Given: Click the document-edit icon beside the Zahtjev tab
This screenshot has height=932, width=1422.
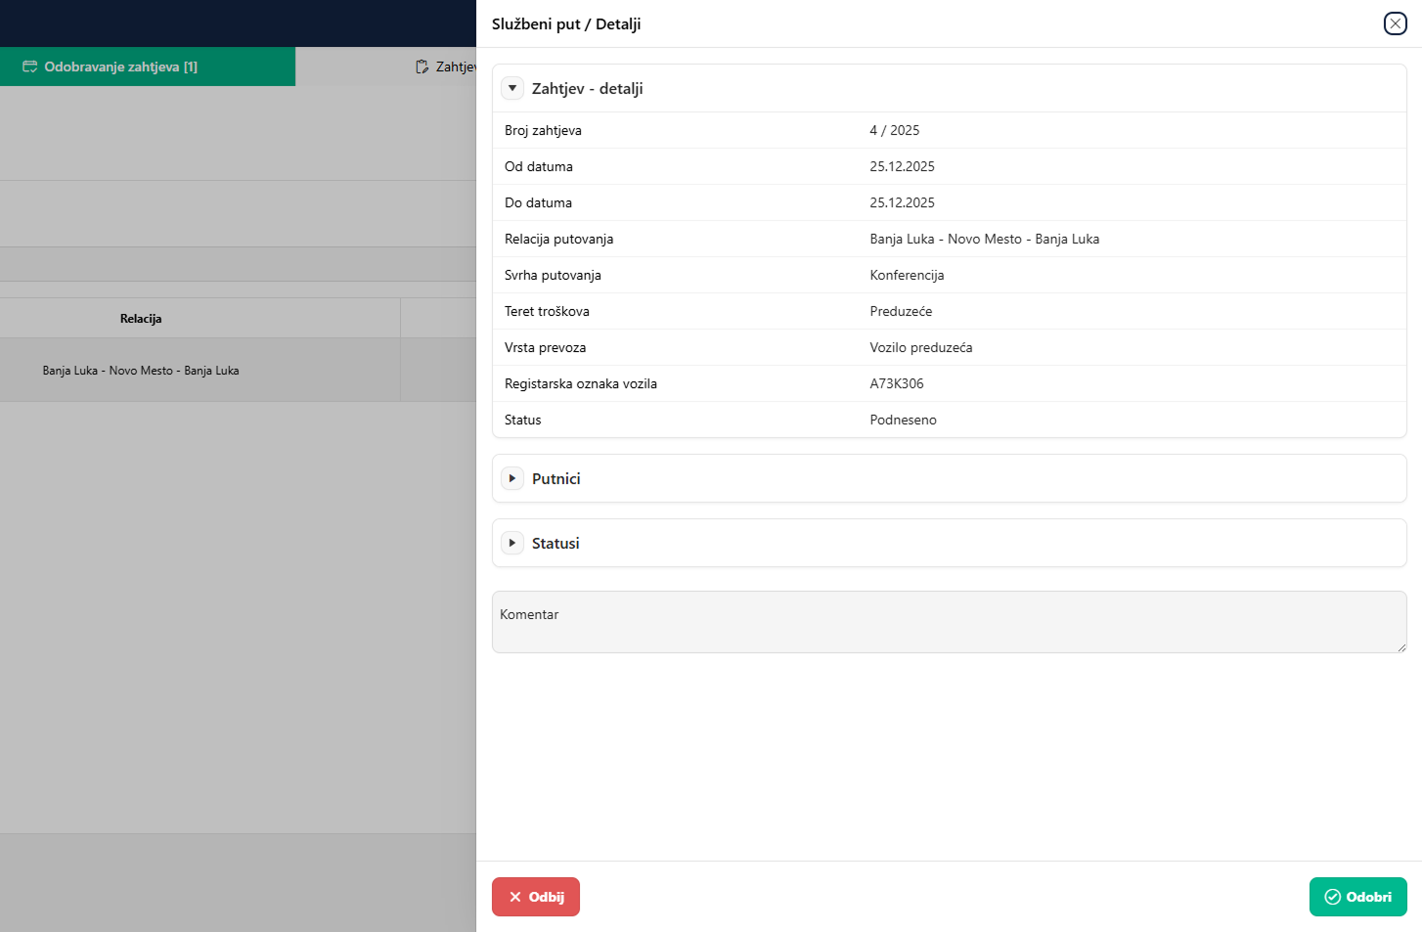Looking at the screenshot, I should pos(422,67).
